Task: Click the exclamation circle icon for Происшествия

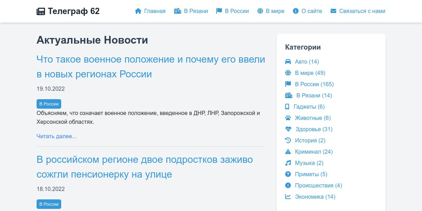Action: click(x=288, y=185)
